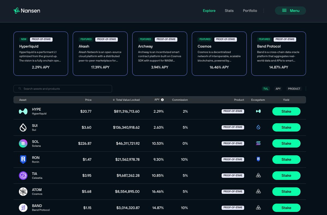This screenshot has height=215, width=327.
Task: Click the ATOM Cosmos asset icon
Action: 23,192
